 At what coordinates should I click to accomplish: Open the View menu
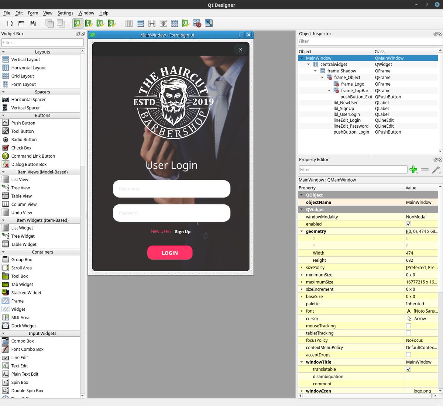point(48,13)
